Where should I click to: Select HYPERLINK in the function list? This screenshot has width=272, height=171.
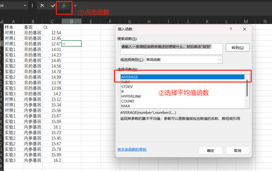(x=131, y=96)
